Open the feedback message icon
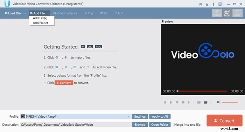The image size is (245, 132). 220,4
